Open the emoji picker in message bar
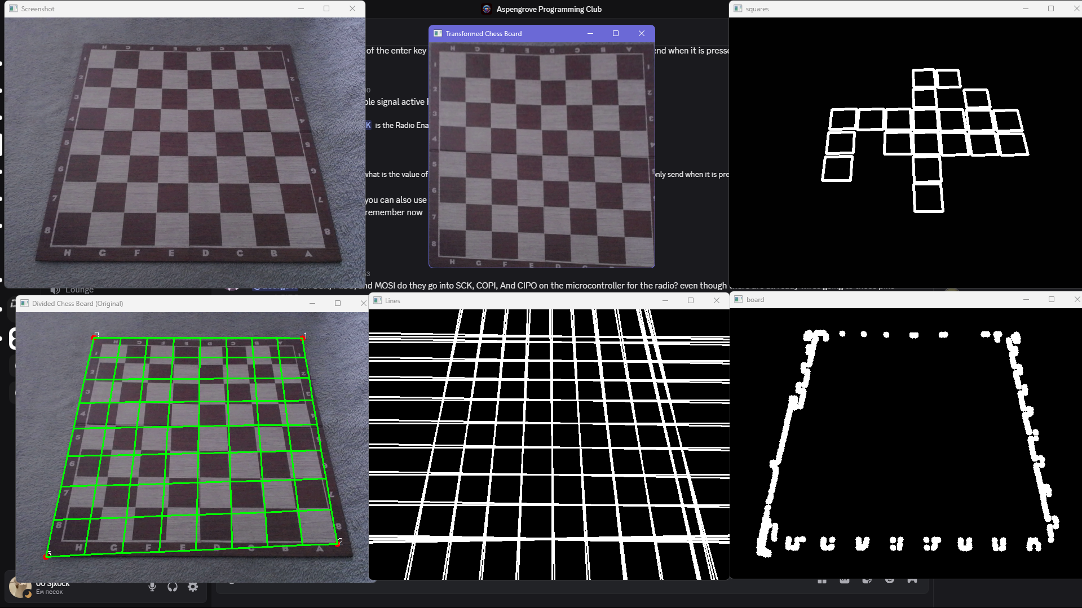Image resolution: width=1082 pixels, height=608 pixels. click(889, 580)
